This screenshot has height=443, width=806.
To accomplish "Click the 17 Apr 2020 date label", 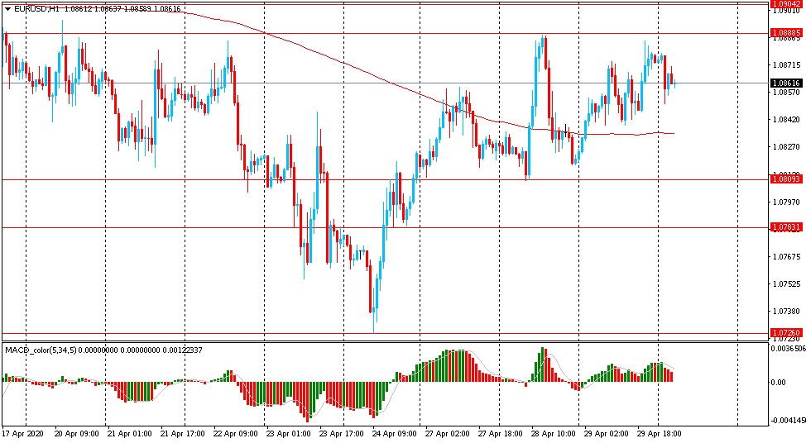I will [22, 434].
